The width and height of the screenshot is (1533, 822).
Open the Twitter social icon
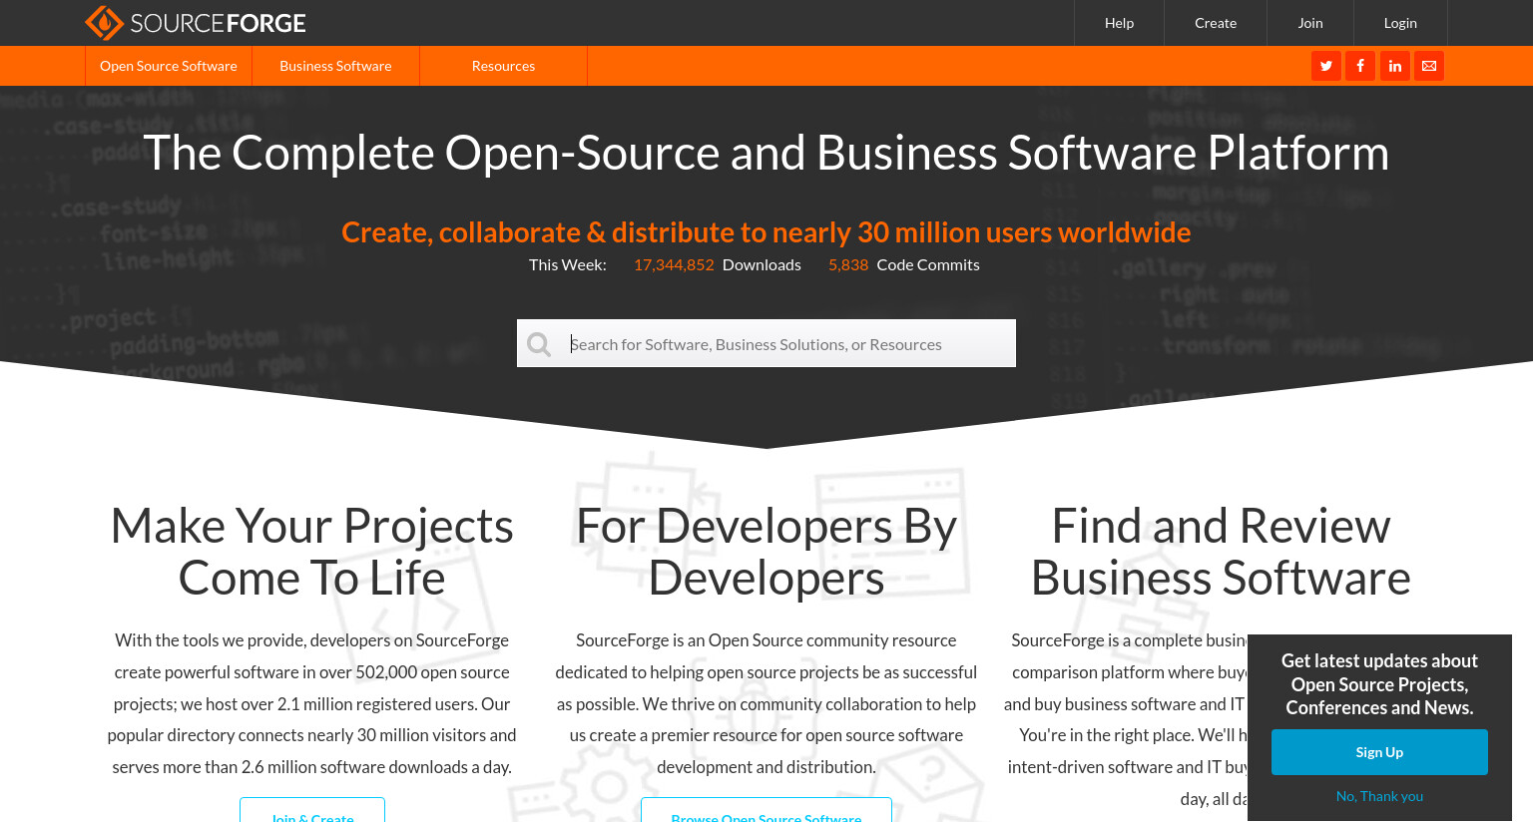1325,66
